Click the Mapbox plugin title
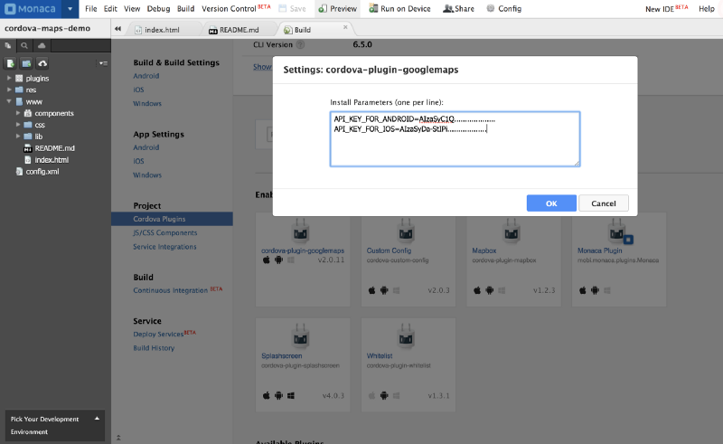The height and width of the screenshot is (444, 723). point(484,250)
